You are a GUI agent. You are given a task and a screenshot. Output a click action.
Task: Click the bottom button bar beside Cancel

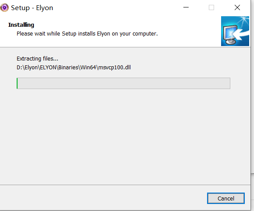[x=104, y=198]
